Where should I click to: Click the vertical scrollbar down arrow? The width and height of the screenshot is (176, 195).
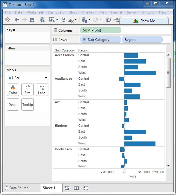point(168,166)
